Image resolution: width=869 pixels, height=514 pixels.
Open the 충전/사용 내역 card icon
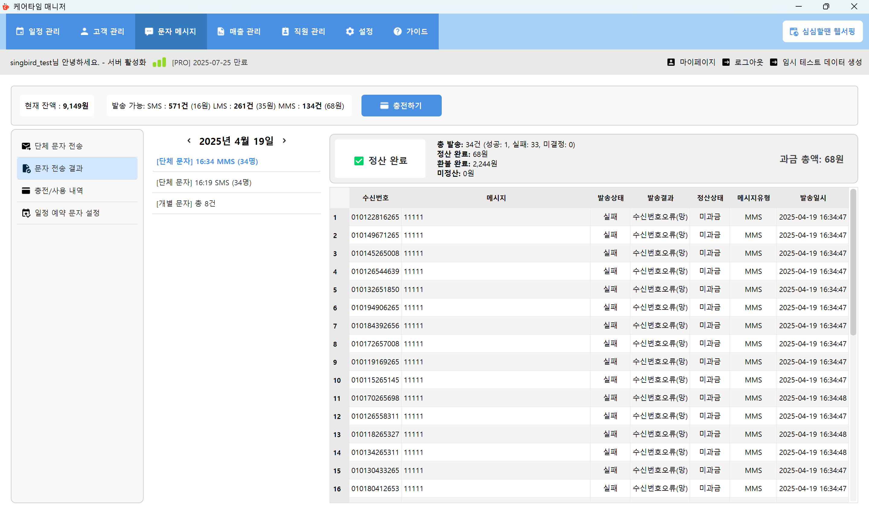point(26,191)
